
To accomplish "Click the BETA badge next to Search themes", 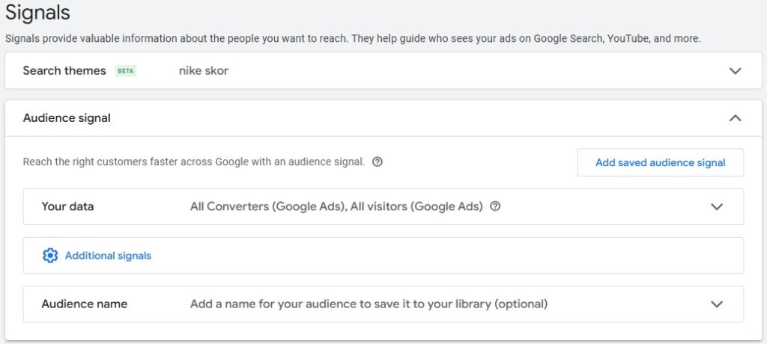I will point(126,71).
